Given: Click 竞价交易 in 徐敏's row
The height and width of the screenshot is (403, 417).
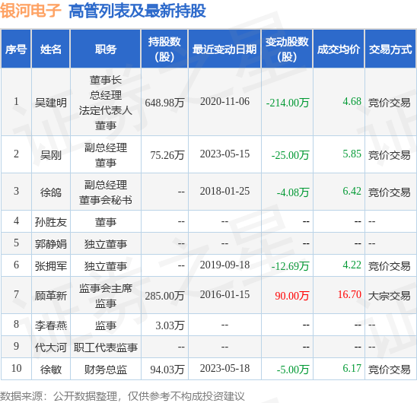Looking at the screenshot, I should pyautogui.click(x=390, y=370).
